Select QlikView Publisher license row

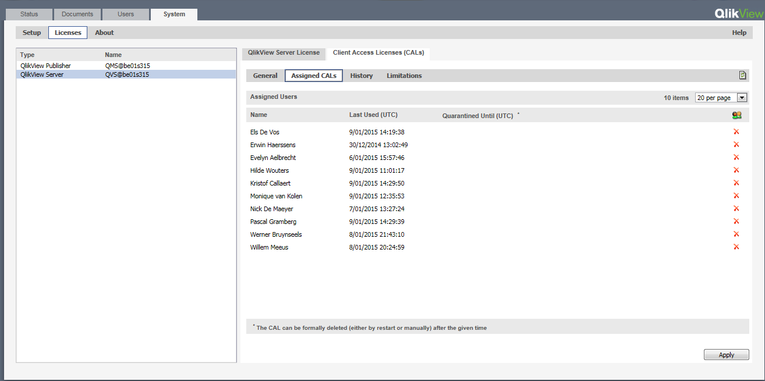126,66
